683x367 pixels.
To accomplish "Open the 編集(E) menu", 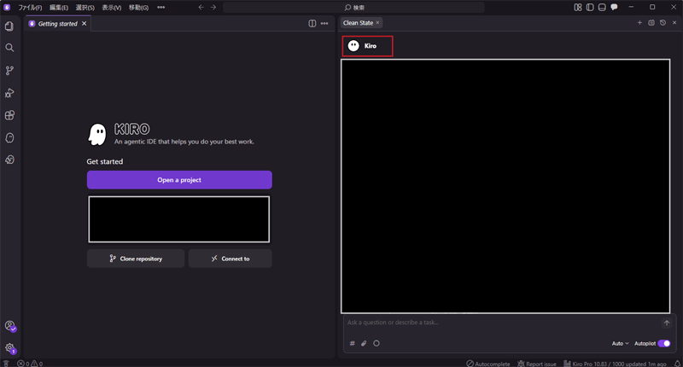I will point(59,8).
